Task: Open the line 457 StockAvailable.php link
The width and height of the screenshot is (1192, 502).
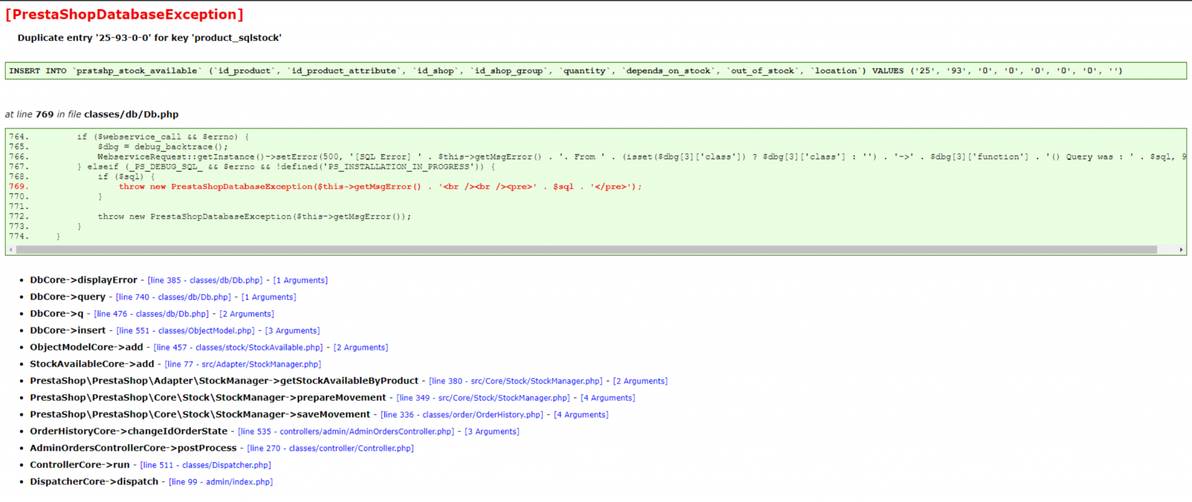Action: click(x=238, y=348)
